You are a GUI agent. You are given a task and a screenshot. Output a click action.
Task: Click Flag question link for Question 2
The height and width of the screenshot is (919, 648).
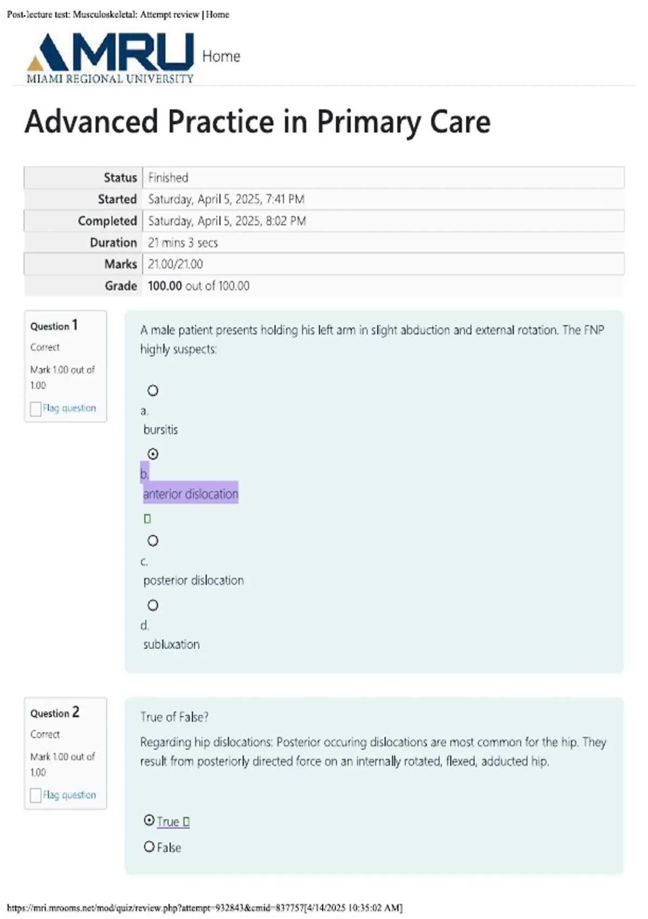click(x=70, y=795)
